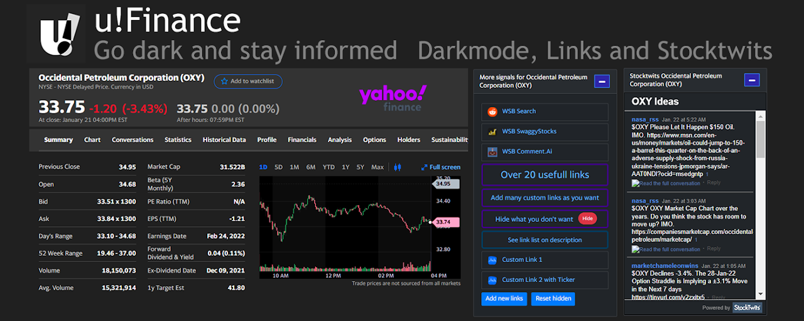Open the WSB Search link
The width and height of the screenshot is (804, 321).
[545, 112]
